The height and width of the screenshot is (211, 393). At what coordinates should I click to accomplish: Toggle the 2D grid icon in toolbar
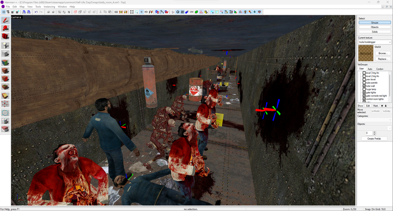pyautogui.click(x=4, y=12)
